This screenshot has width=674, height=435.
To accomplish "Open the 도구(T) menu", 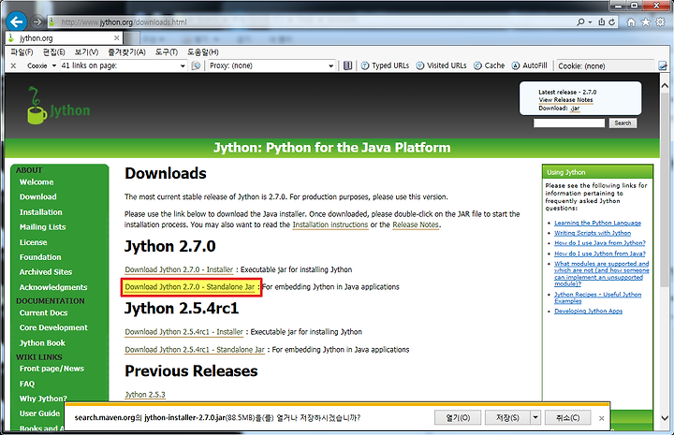I will [x=167, y=52].
